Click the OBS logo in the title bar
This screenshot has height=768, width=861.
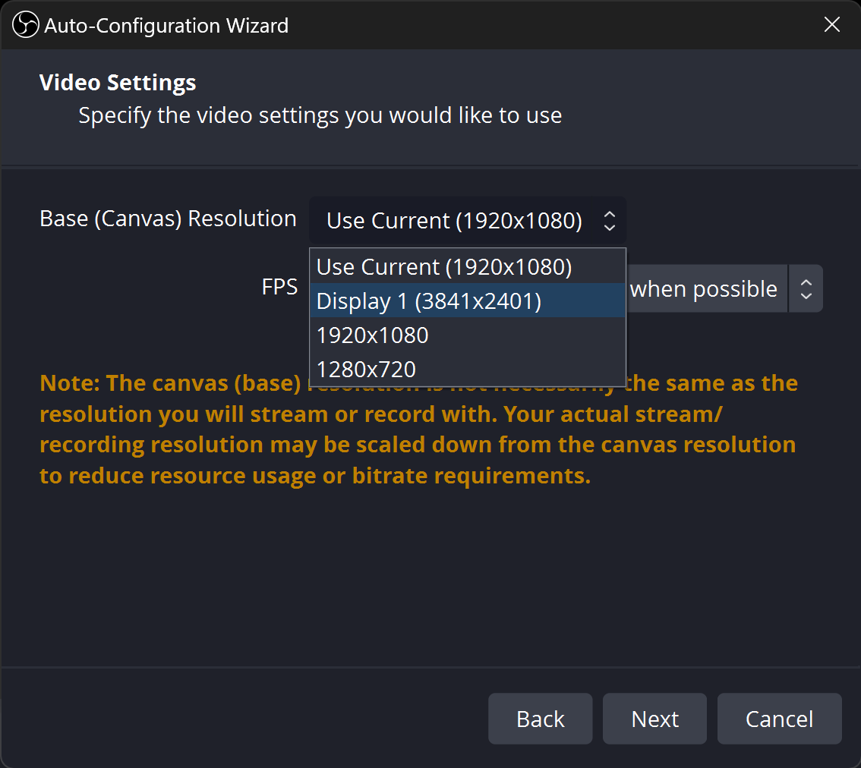(25, 25)
